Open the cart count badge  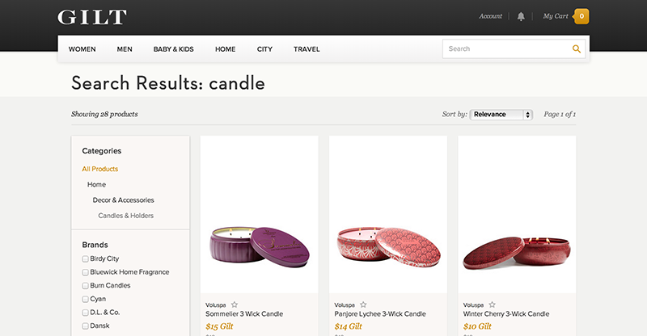click(581, 16)
